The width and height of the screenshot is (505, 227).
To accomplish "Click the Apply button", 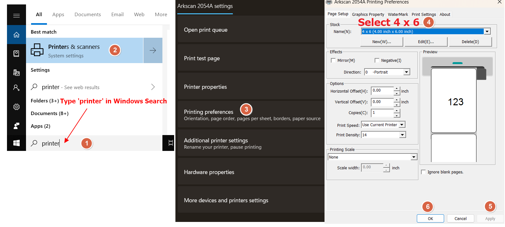I will [490, 218].
